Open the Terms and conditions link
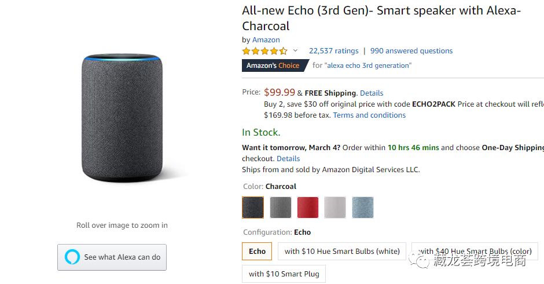The width and height of the screenshot is (544, 284). click(369, 115)
